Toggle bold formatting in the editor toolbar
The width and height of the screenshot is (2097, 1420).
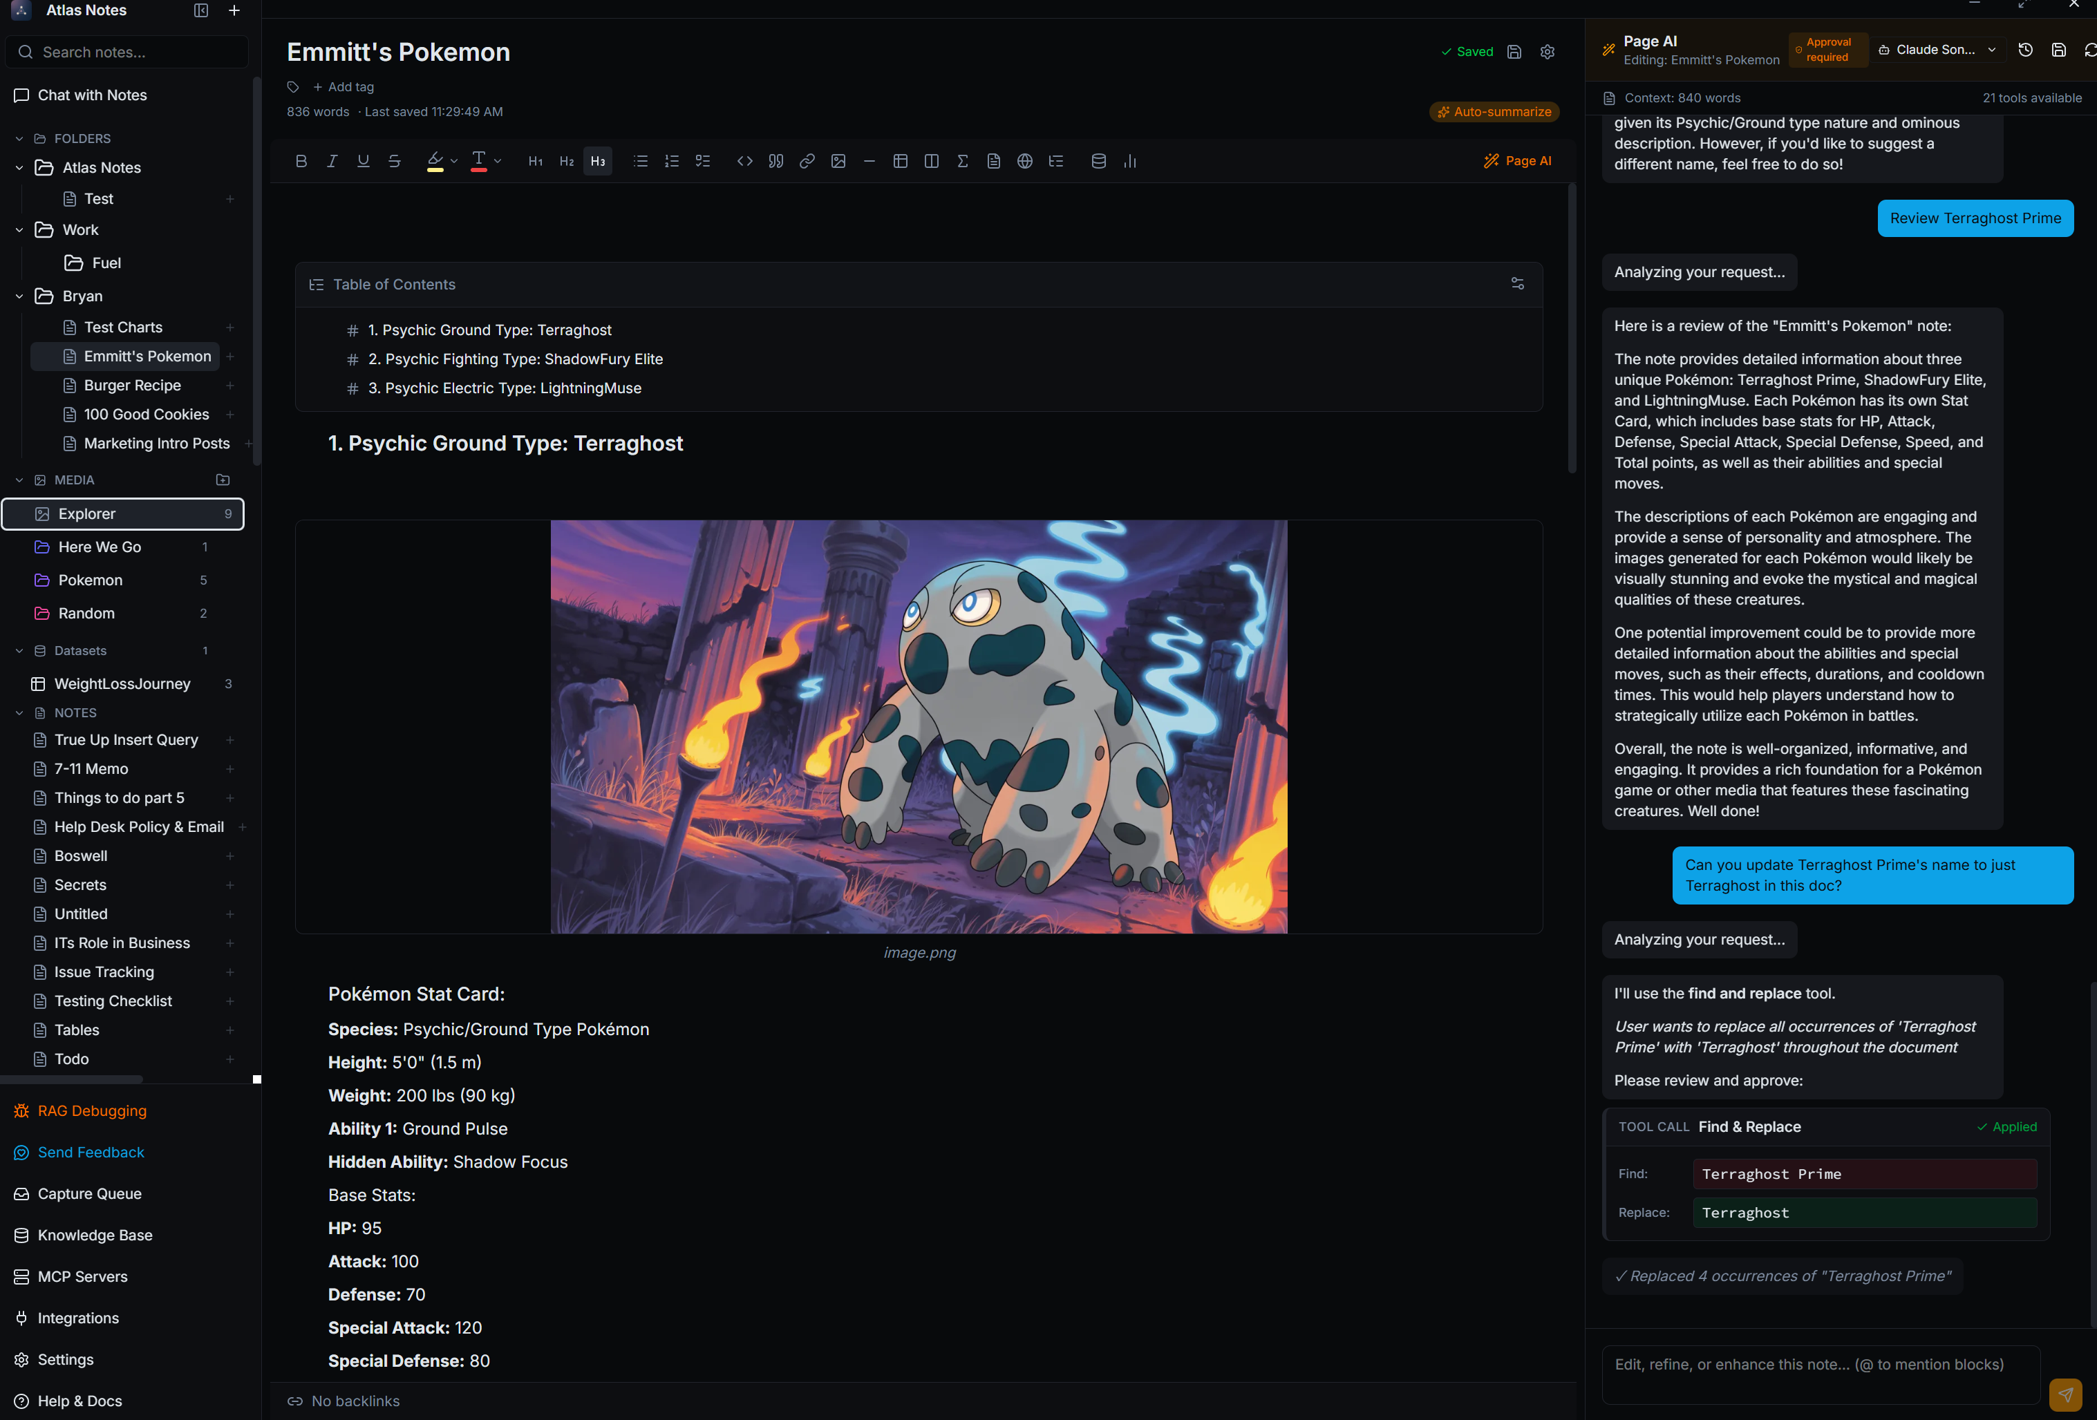tap(301, 160)
